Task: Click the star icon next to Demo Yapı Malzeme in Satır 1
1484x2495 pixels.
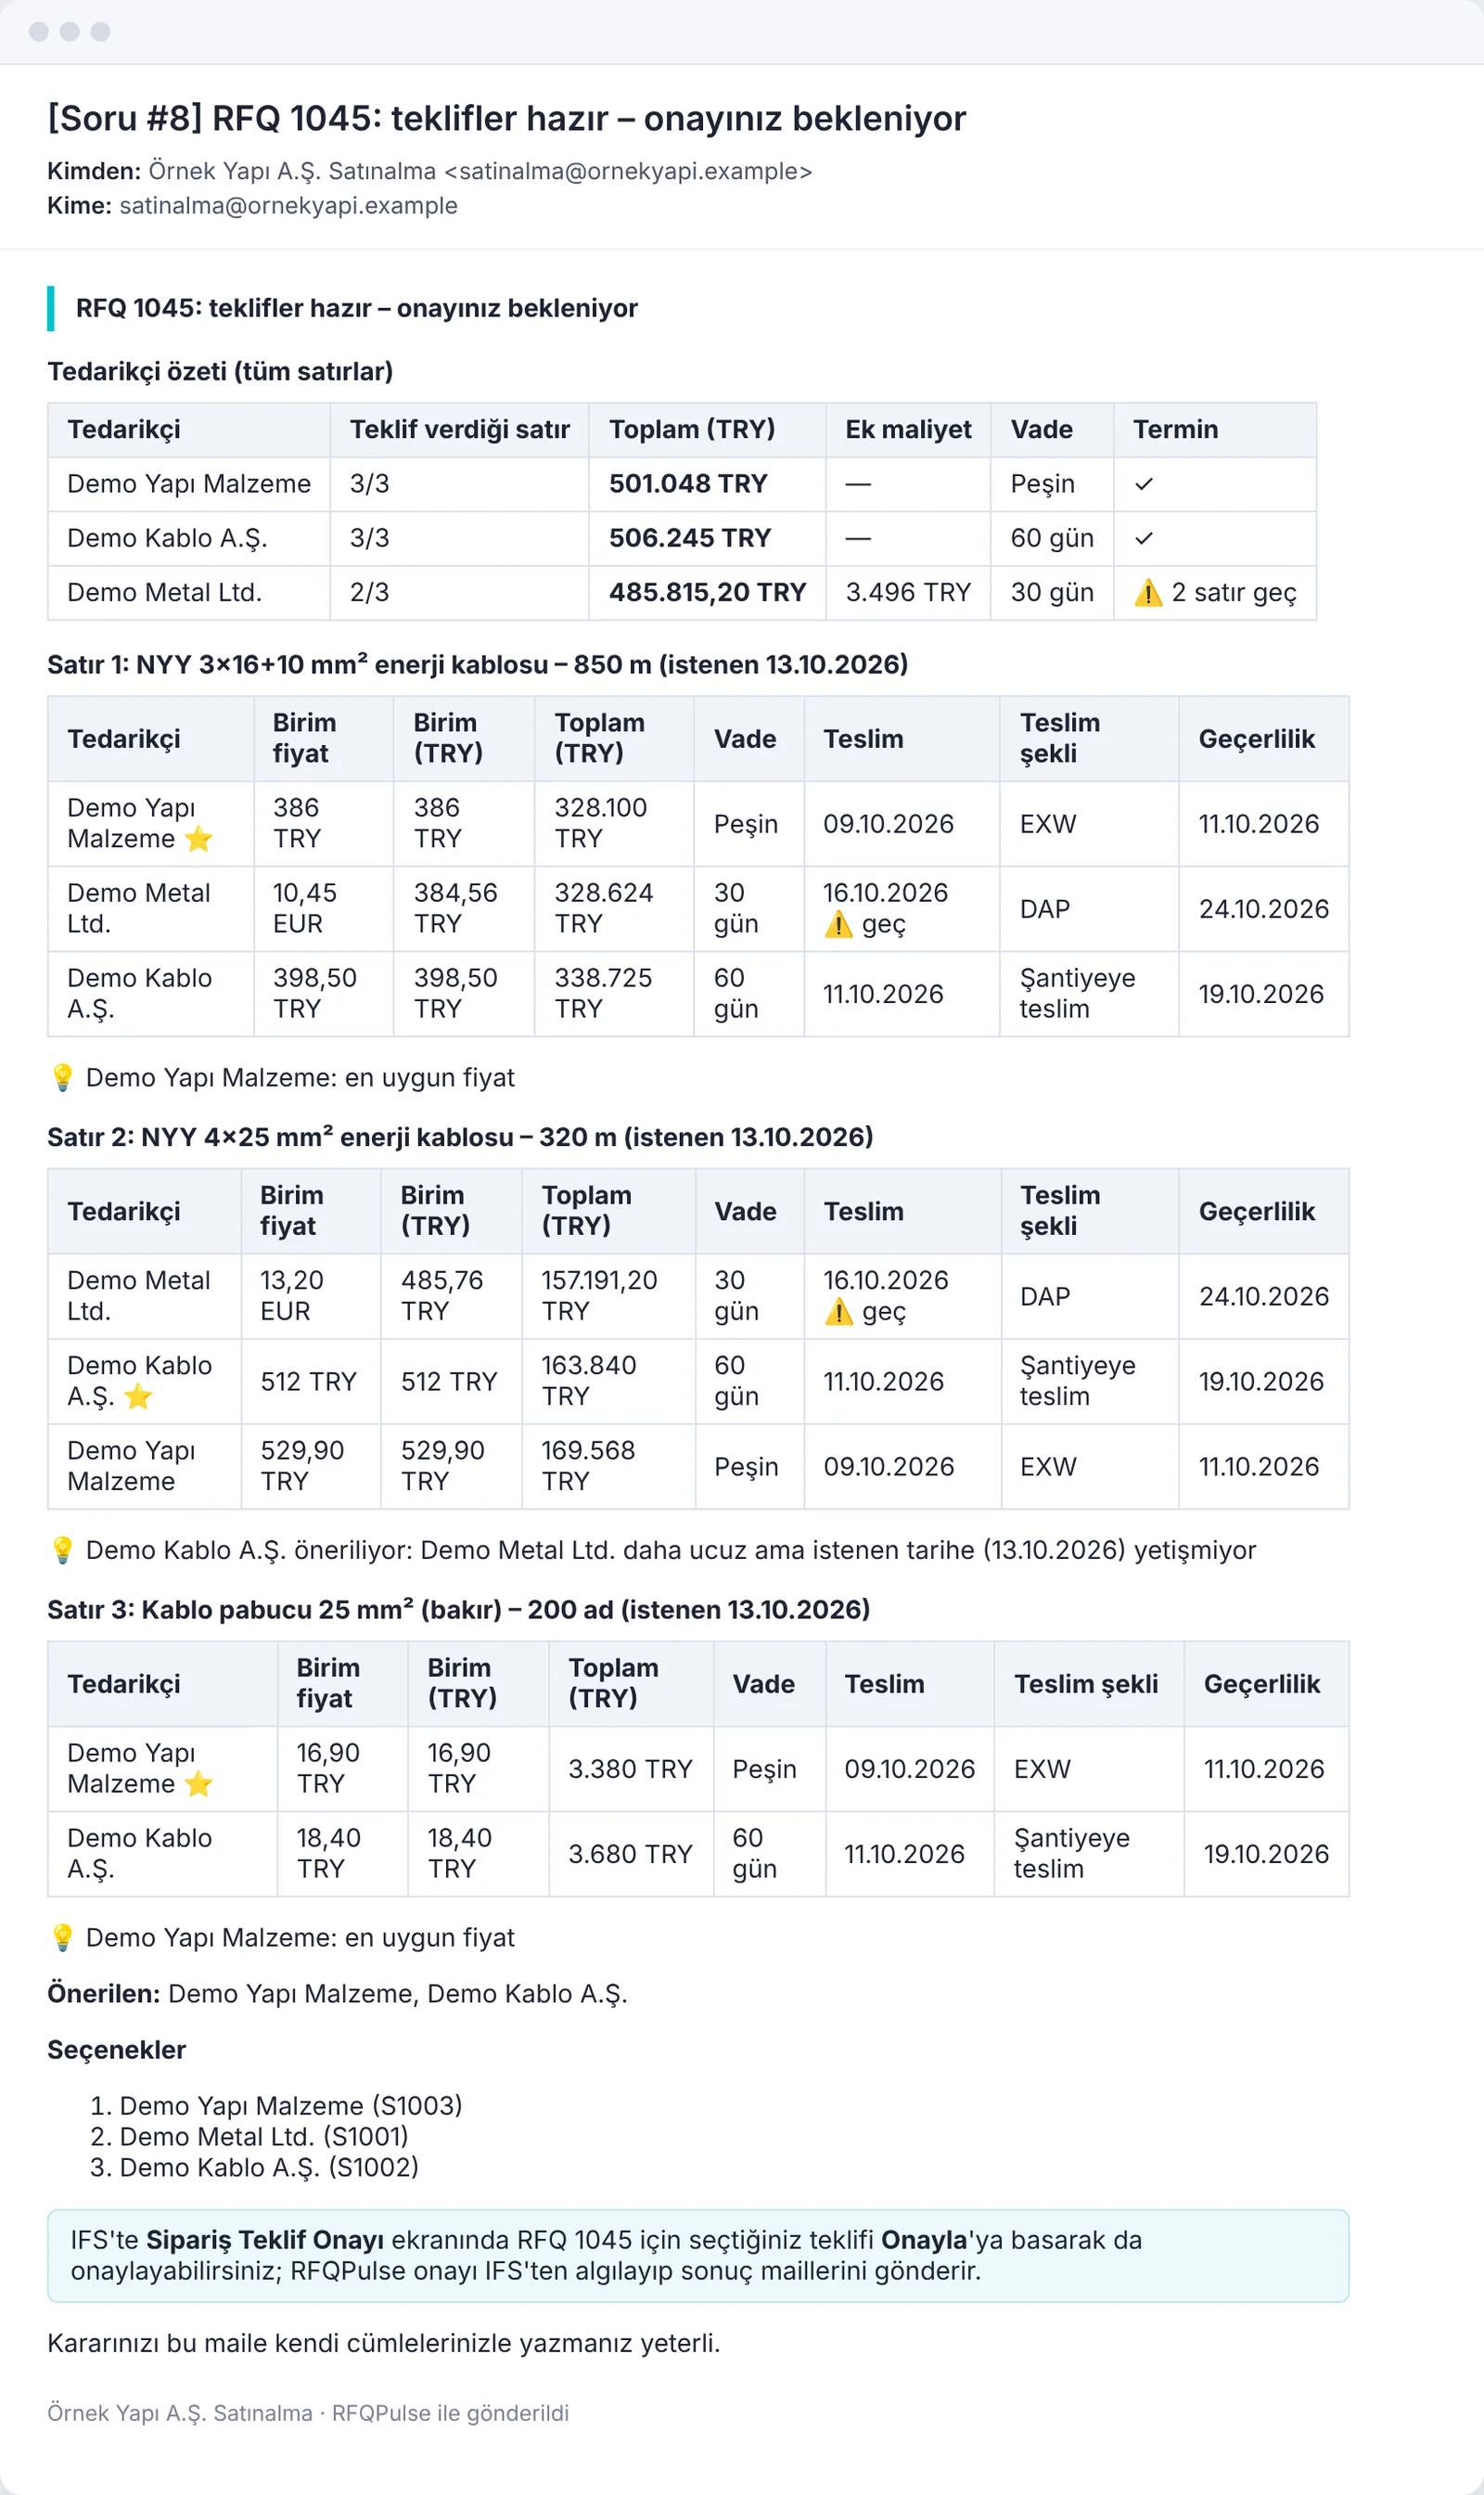Action: tap(199, 839)
